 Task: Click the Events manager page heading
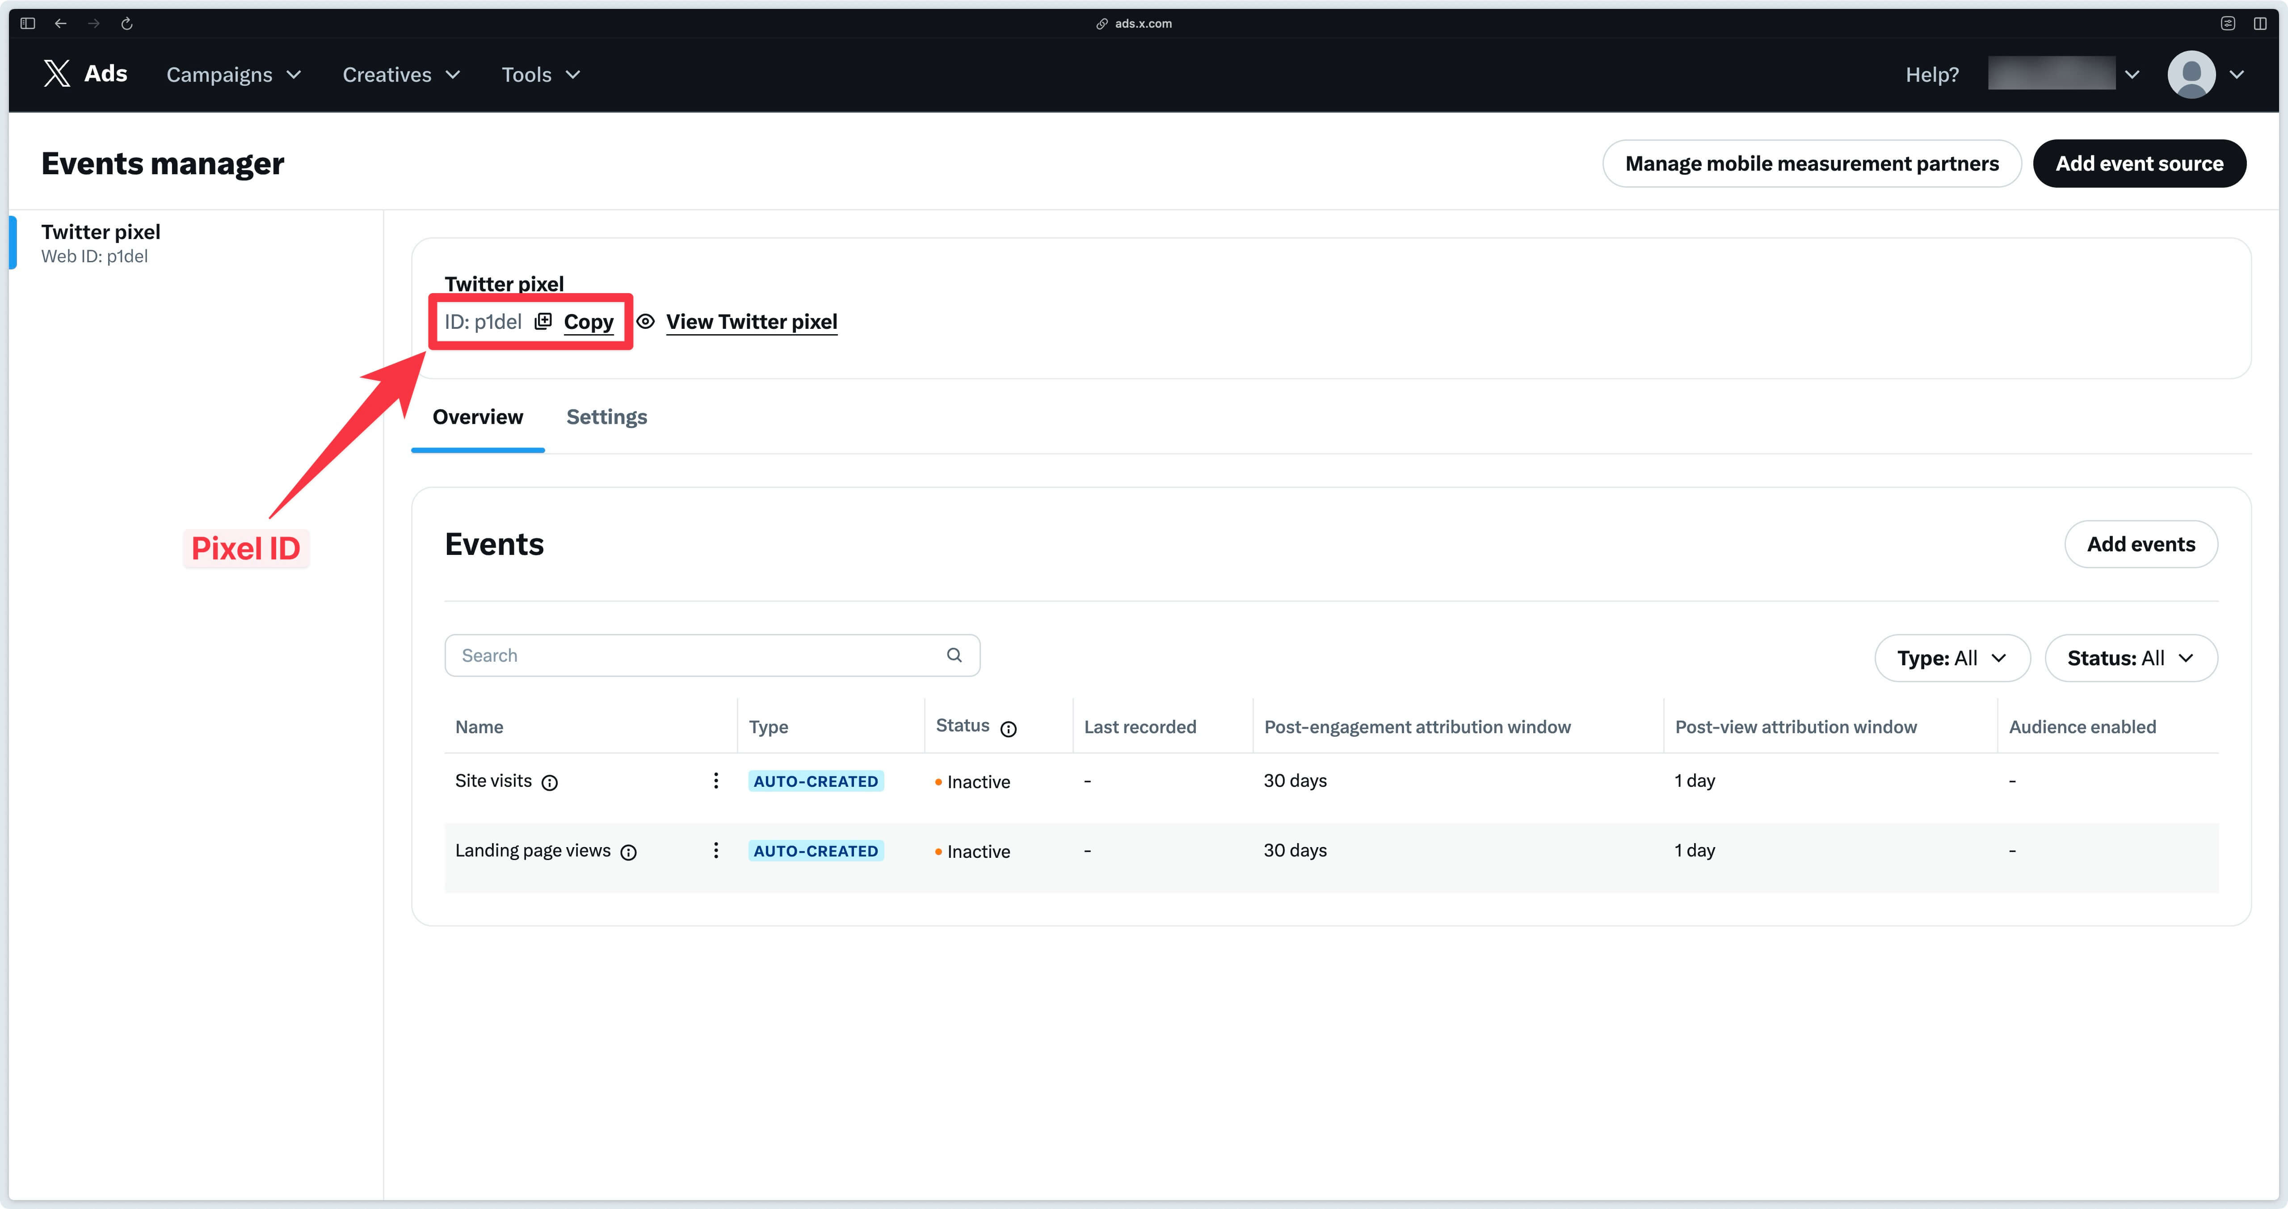163,164
